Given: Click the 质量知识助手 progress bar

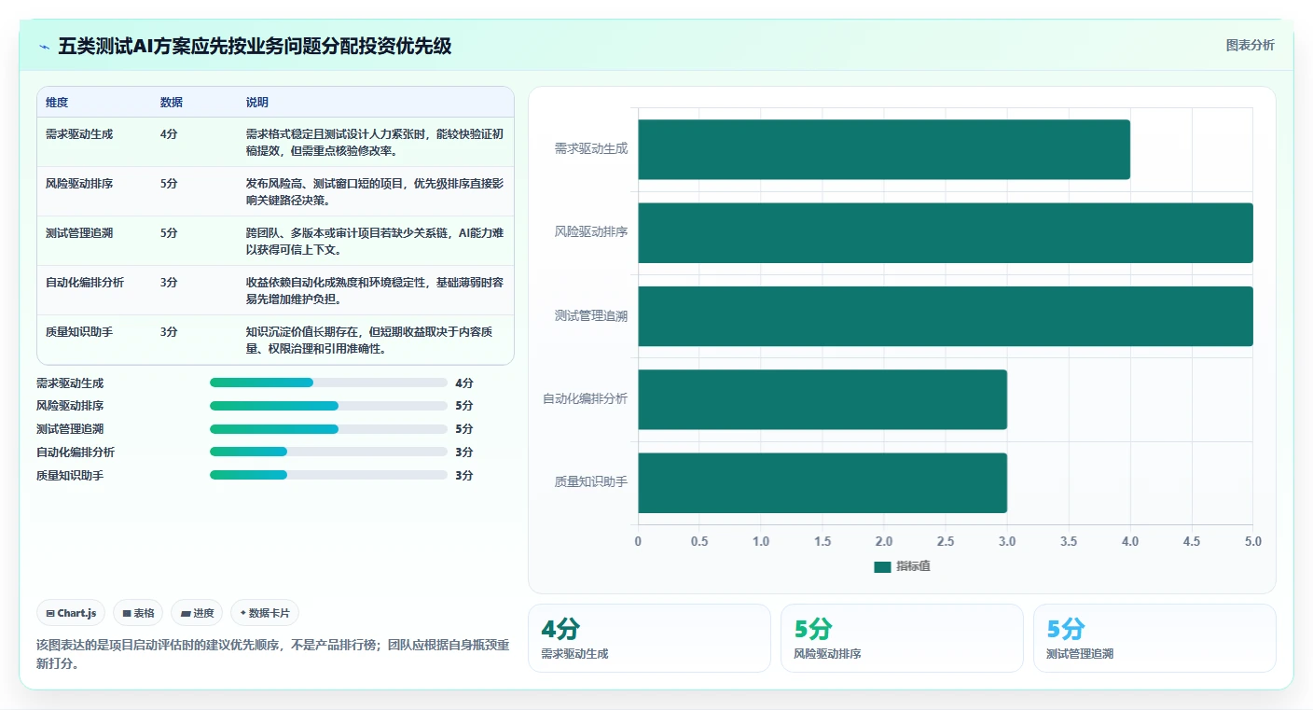Looking at the screenshot, I should click(328, 475).
